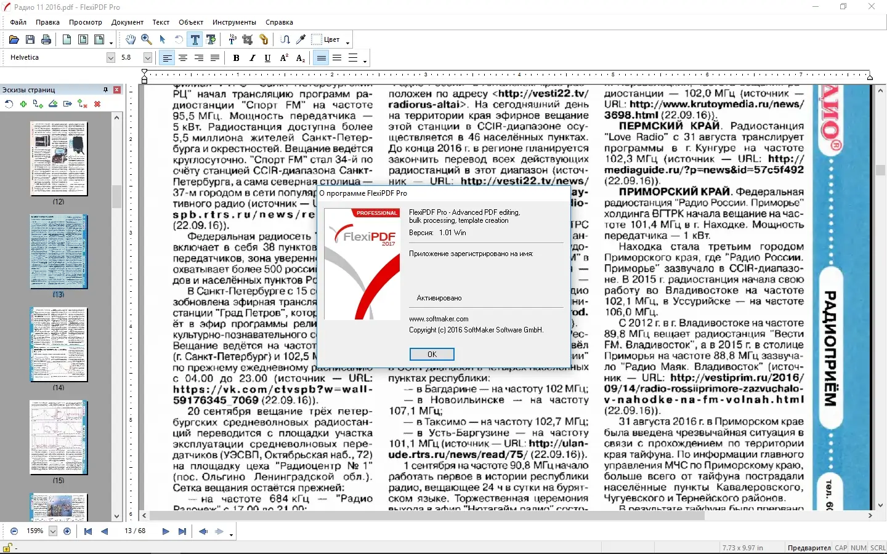Activate the Zoom magnifier tool
This screenshot has height=554, width=887.
(147, 39)
